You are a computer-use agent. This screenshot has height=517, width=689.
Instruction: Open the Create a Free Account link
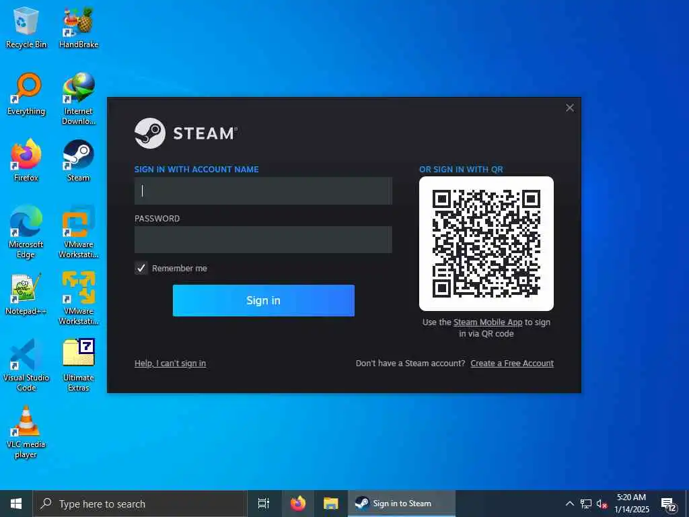512,363
